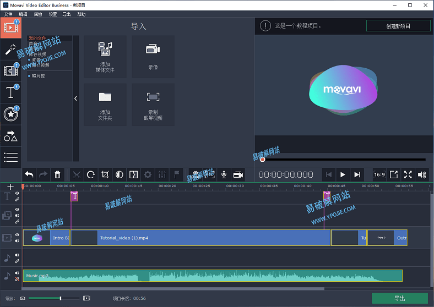The height and width of the screenshot is (307, 434).
Task: Select the Outro clip on timeline
Action: [x=387, y=238]
